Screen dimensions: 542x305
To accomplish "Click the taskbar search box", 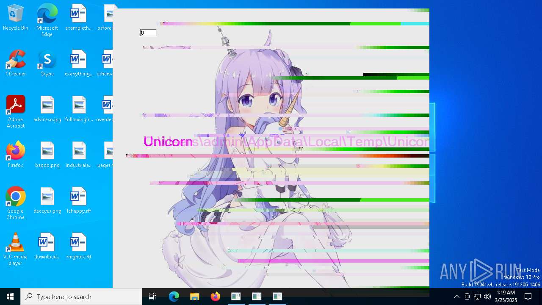I will (x=81, y=297).
